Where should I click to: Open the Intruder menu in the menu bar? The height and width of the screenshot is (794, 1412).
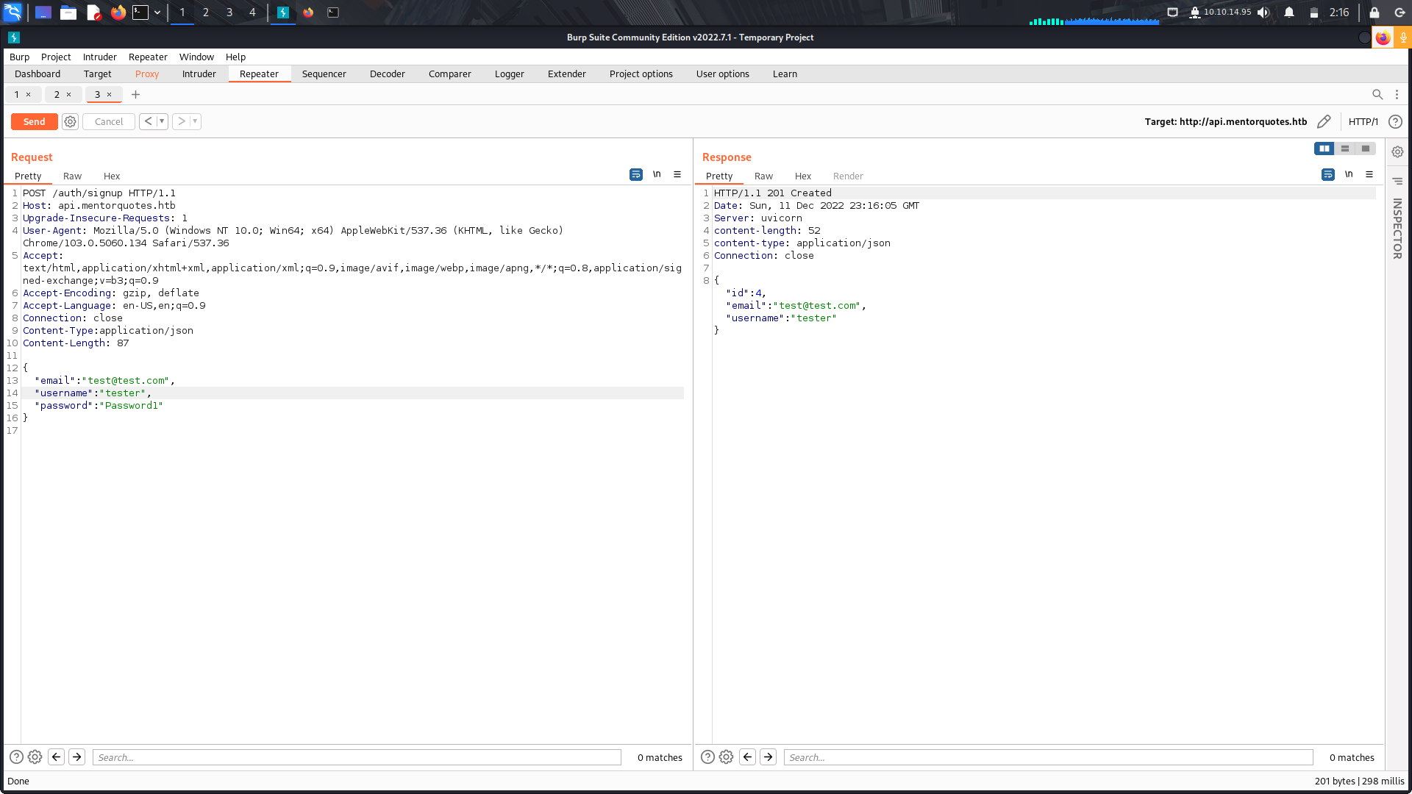[x=99, y=57]
